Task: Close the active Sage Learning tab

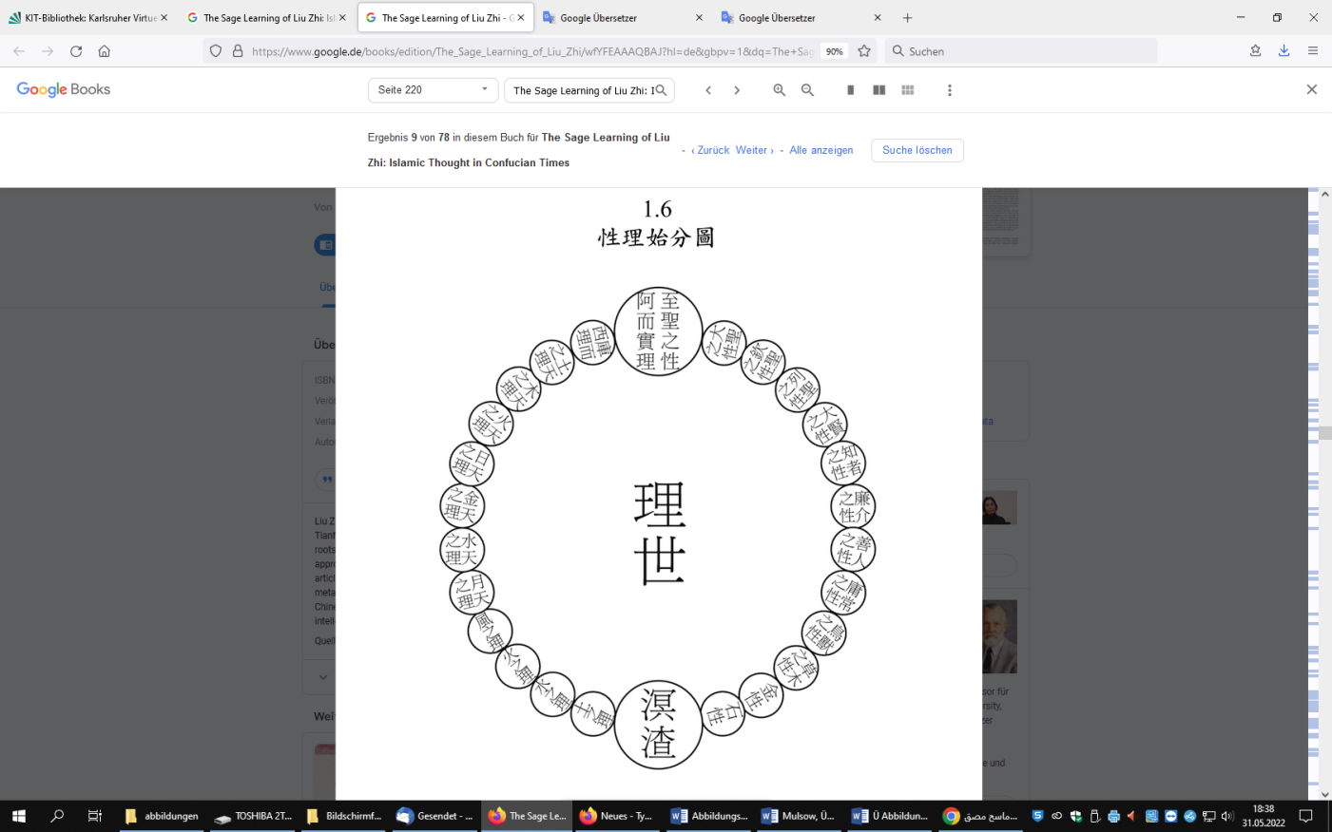Action: coord(521,17)
